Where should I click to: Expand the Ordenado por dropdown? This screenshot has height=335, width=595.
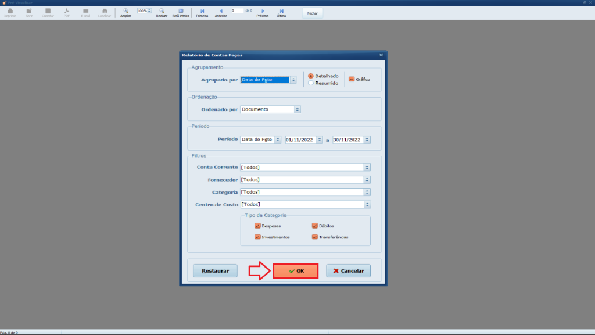coord(297,109)
